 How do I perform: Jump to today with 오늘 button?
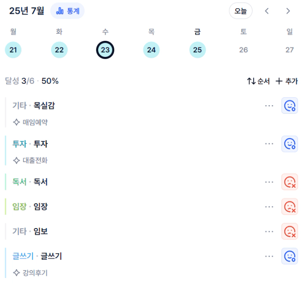coord(241,11)
